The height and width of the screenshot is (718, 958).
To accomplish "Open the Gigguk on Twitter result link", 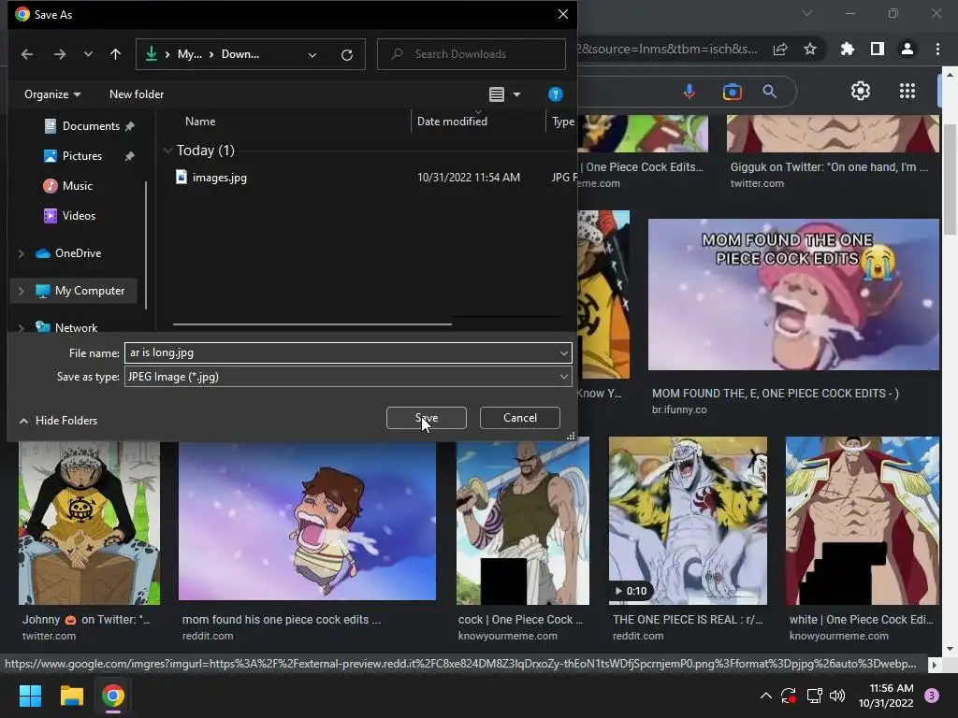I will pos(829,167).
